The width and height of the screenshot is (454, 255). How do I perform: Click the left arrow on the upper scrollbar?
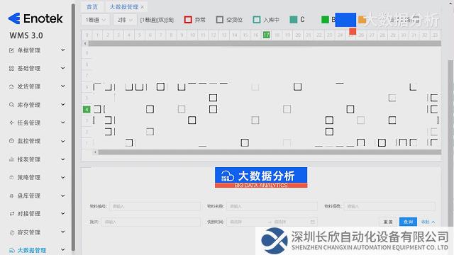point(85,43)
